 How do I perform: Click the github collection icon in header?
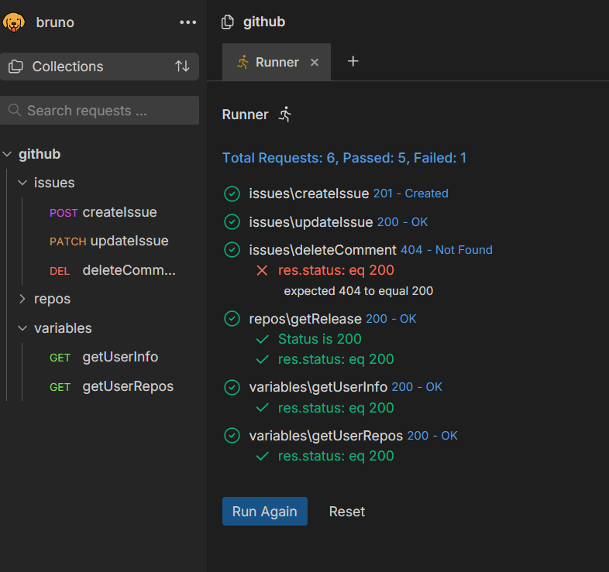tap(228, 22)
